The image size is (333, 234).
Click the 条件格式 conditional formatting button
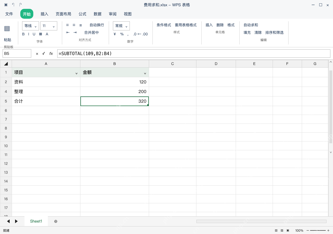(x=164, y=25)
